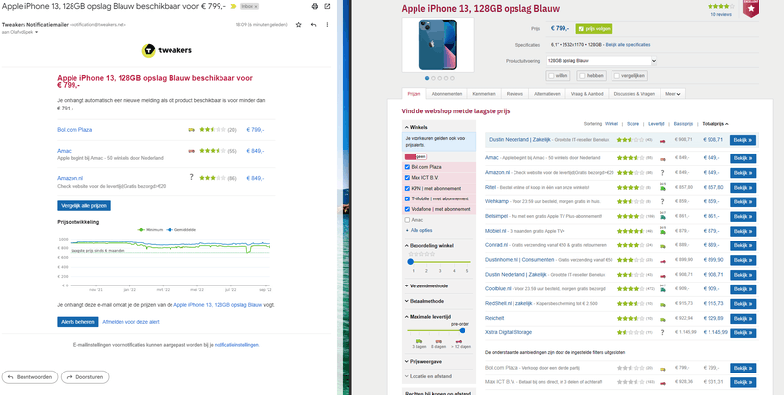Tick the 'willen' checkbox
The height and width of the screenshot is (395, 784).
click(x=551, y=76)
